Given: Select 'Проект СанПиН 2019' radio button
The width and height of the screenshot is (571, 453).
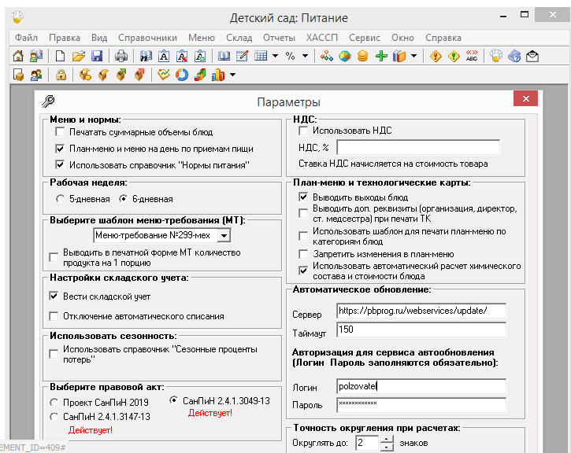Looking at the screenshot, I should [54, 403].
